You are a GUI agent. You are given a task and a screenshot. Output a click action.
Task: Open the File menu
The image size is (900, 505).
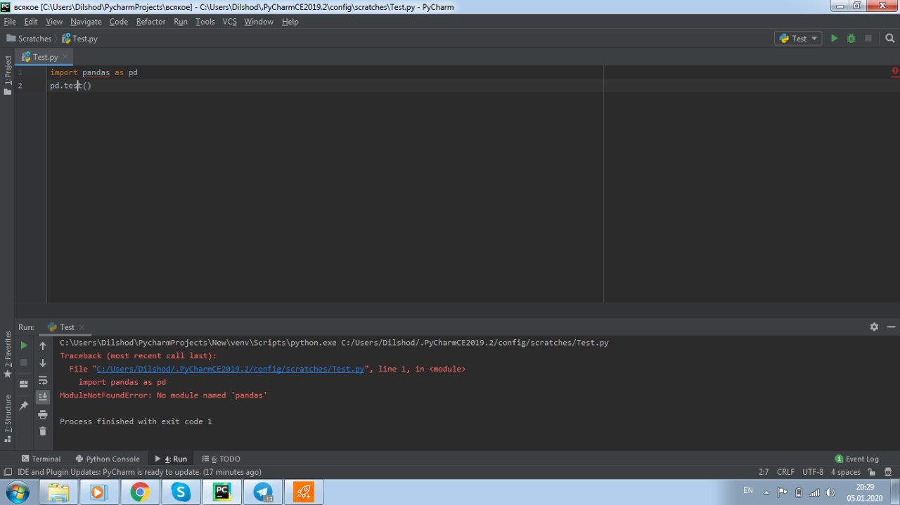[x=10, y=22]
